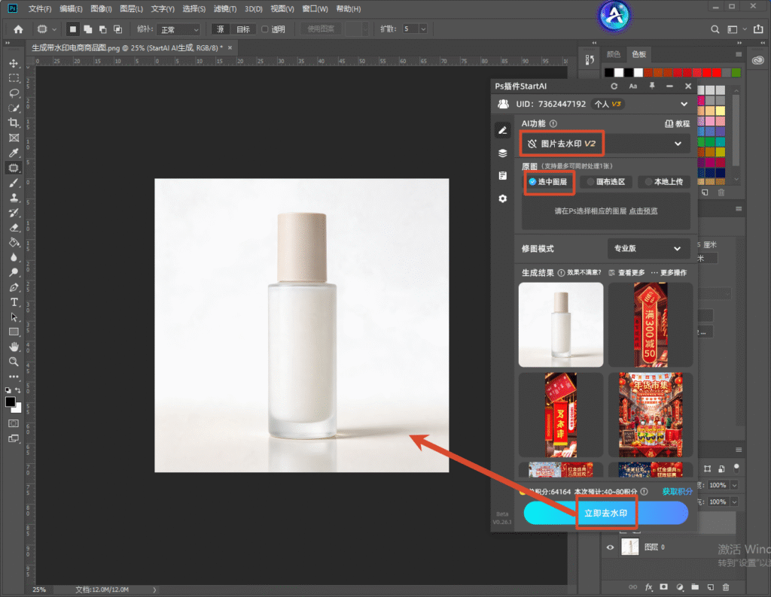Select the Move tool

click(14, 63)
